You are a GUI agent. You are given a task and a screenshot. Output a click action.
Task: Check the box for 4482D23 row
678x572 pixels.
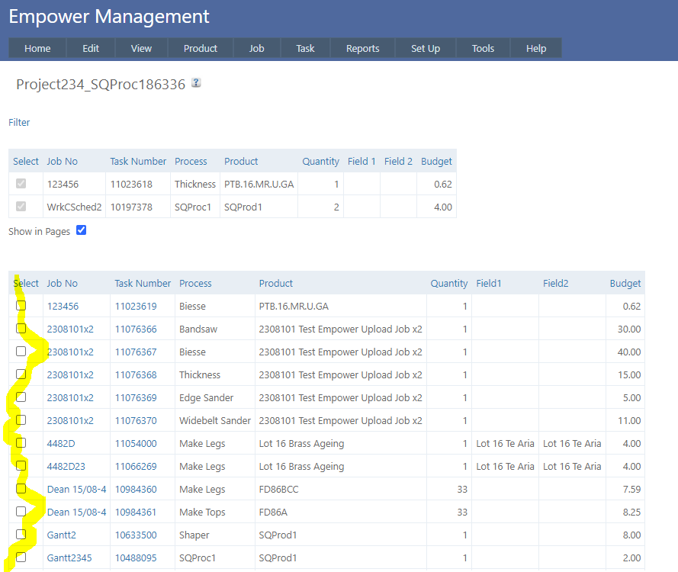click(x=21, y=466)
